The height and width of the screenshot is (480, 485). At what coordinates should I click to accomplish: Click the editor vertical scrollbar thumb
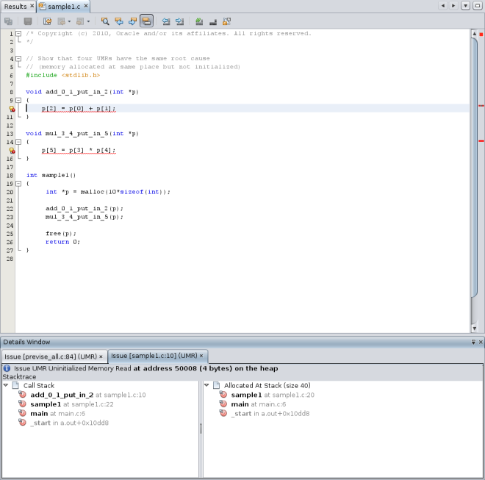474,168
